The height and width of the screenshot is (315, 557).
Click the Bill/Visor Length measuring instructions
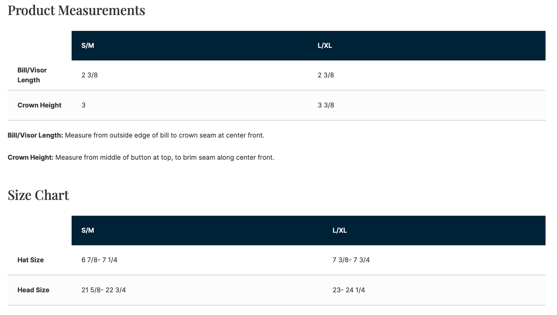point(136,135)
